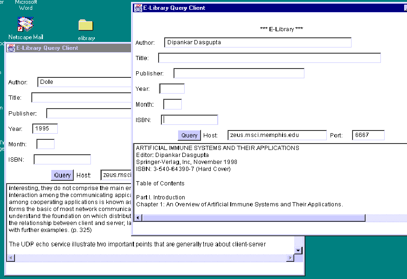Click the Java icon in background window title bar

tap(11, 48)
